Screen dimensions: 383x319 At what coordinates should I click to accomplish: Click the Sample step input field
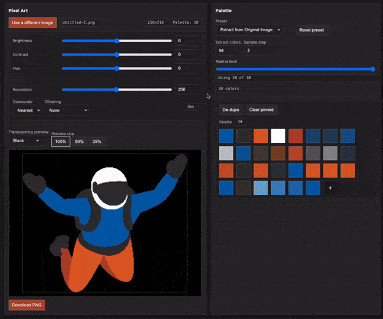click(x=255, y=50)
